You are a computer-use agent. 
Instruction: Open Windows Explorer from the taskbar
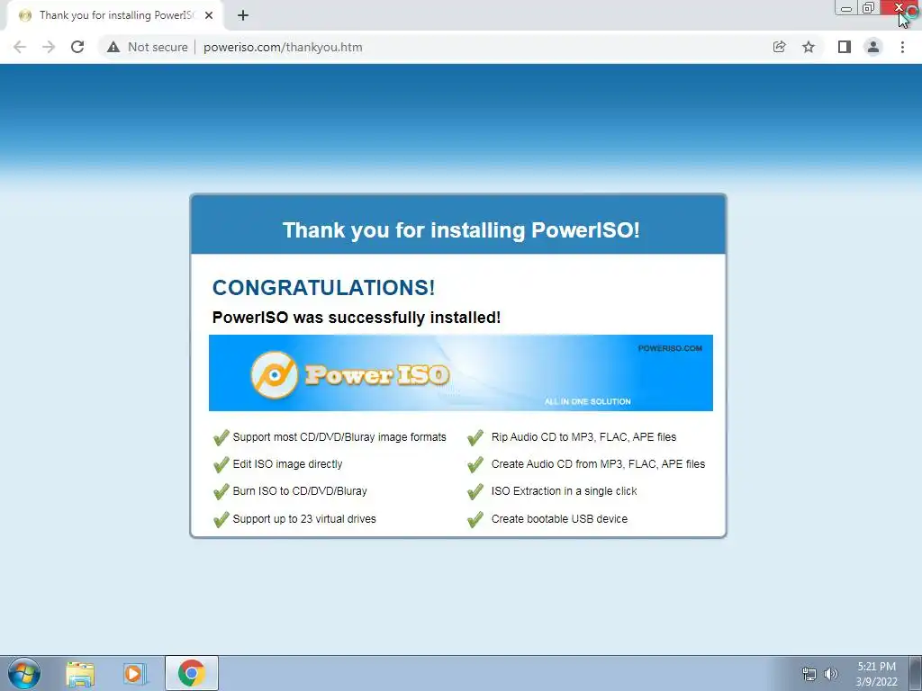coord(80,673)
